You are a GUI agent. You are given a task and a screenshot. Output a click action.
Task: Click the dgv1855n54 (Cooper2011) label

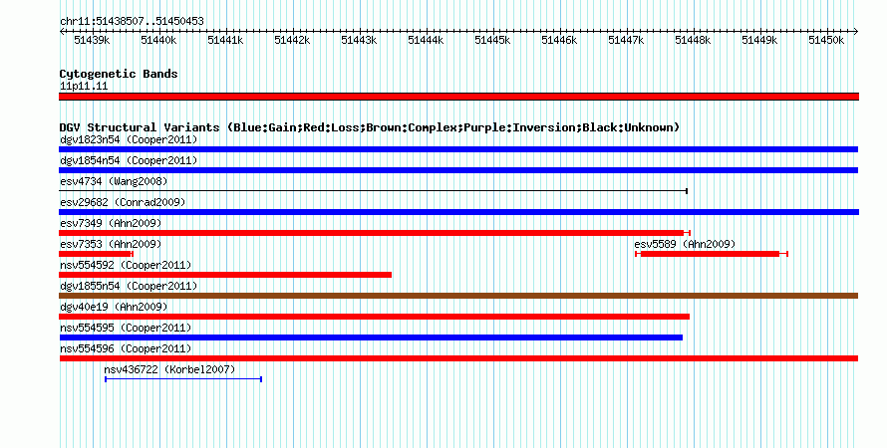pyautogui.click(x=129, y=286)
